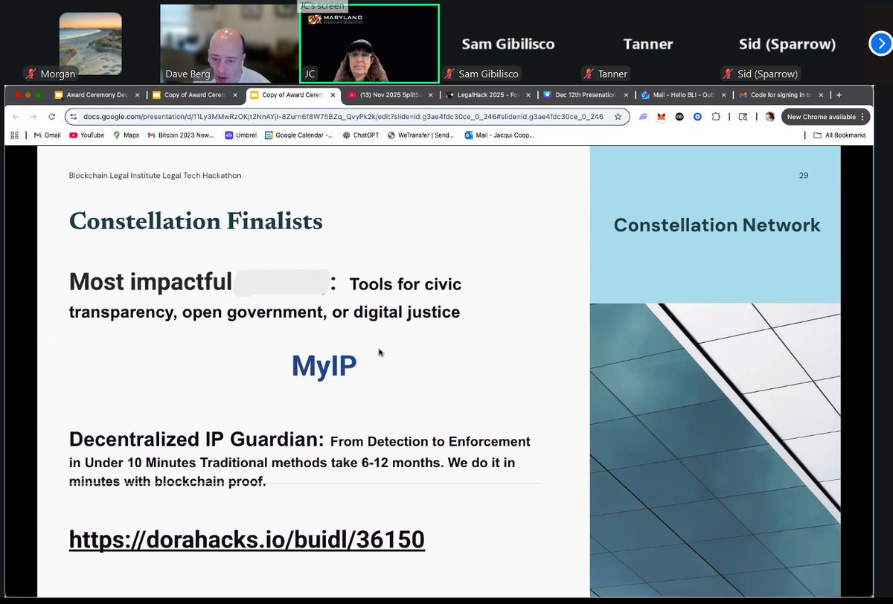Expand the All Bookmarks folder
The image size is (893, 604).
[x=839, y=135]
